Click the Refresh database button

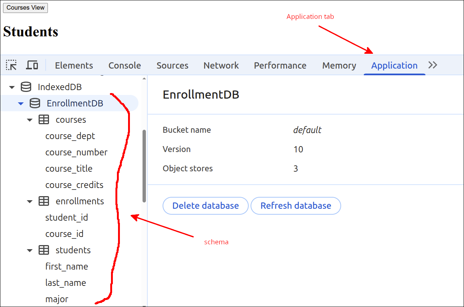(x=296, y=206)
